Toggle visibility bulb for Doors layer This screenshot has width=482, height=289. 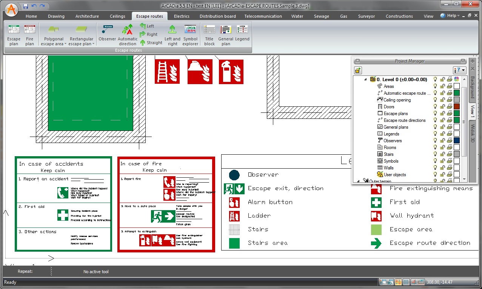coord(435,107)
